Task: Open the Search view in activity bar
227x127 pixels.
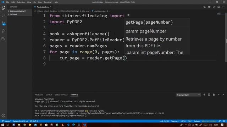Action: 3,16
